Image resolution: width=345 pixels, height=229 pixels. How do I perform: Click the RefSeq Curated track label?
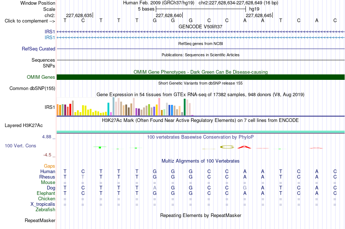[x=38, y=49]
